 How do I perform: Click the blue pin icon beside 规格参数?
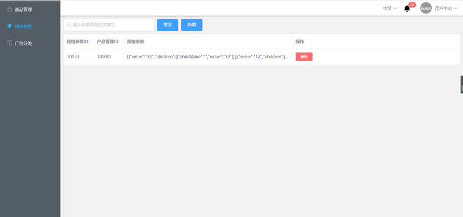(9, 26)
